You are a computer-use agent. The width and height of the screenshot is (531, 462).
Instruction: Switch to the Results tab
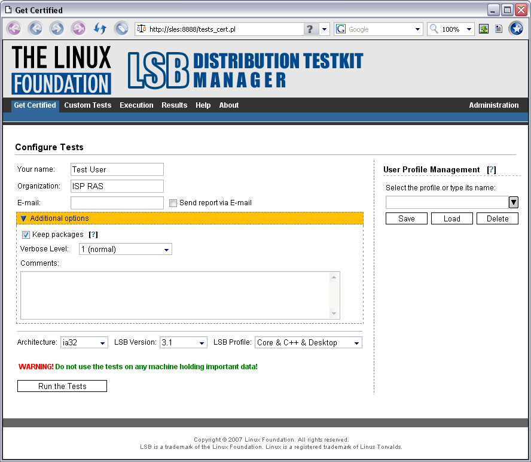[175, 105]
